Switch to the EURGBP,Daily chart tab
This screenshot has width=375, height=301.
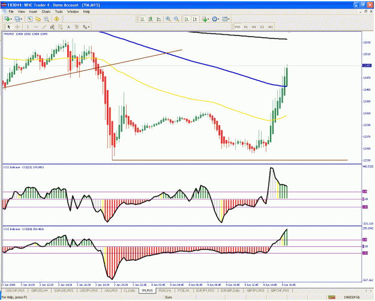tap(230, 290)
